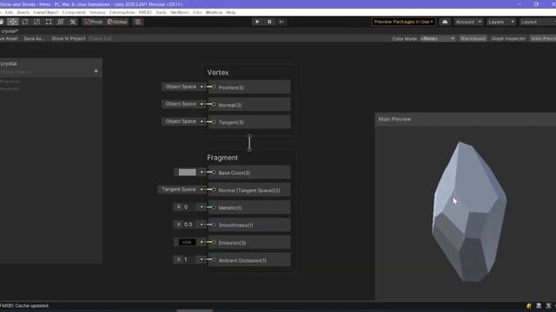The height and width of the screenshot is (312, 556).
Task: Step one frame forward
Action: (x=281, y=22)
